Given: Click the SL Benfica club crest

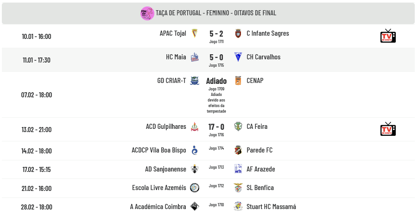Looking at the screenshot, I should pos(238,188).
